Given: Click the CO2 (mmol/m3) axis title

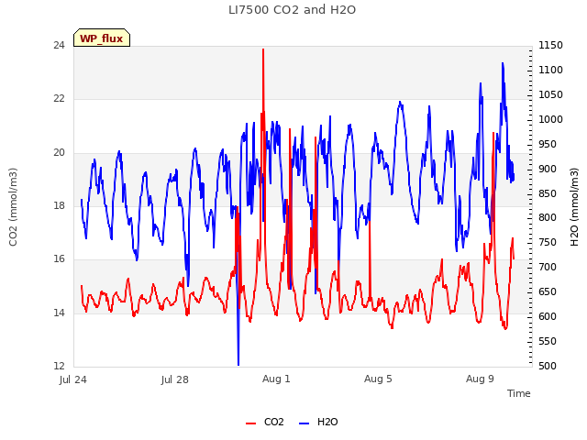Looking at the screenshot, I should click(x=13, y=207).
